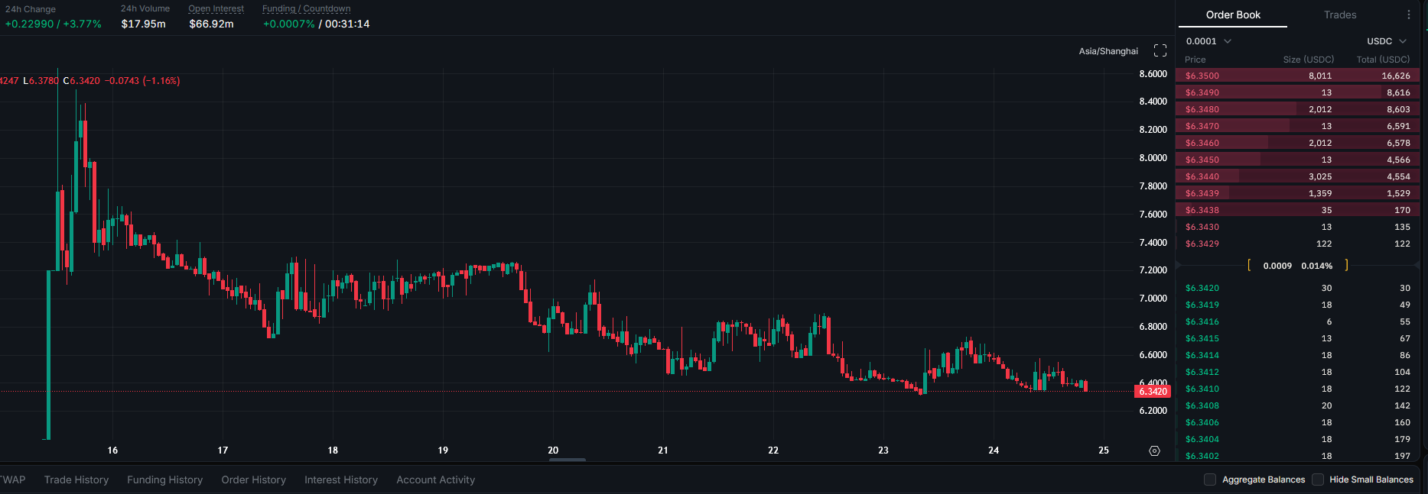Toggle fullscreen chart mode icon
This screenshot has height=494, width=1428.
[x=1160, y=50]
